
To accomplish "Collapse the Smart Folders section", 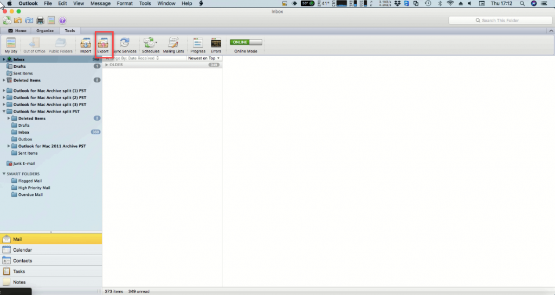I will pyautogui.click(x=4, y=174).
